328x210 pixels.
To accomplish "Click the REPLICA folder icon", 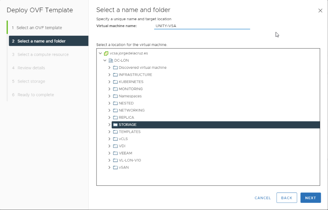I will [x=115, y=118].
